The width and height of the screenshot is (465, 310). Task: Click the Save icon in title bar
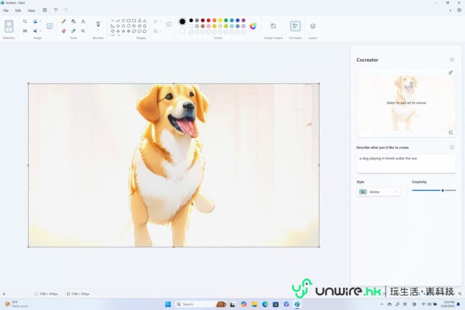45,10
